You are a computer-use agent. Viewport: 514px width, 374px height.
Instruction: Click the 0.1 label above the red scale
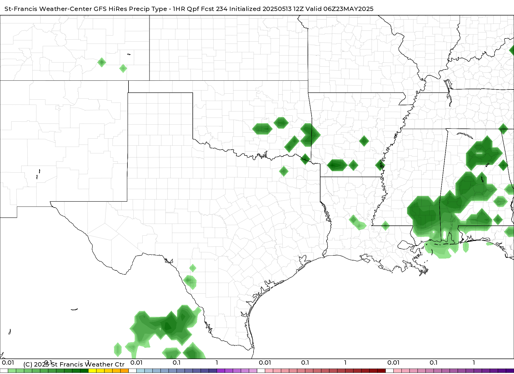[305, 363]
